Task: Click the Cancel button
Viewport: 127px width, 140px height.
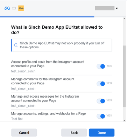Action: click(24, 133)
